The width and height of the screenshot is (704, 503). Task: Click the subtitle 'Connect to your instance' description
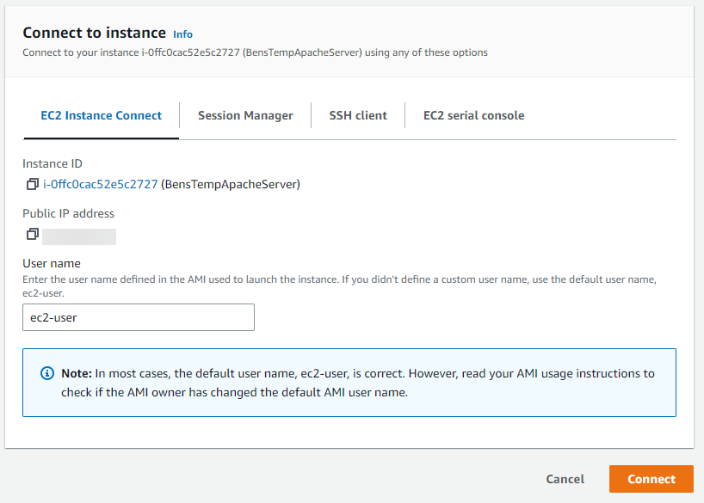pos(255,52)
